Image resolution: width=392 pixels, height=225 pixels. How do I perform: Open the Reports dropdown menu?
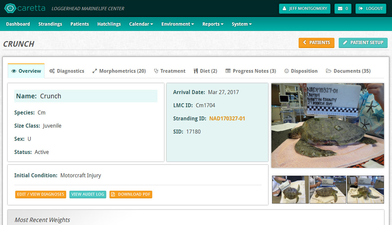click(x=213, y=24)
